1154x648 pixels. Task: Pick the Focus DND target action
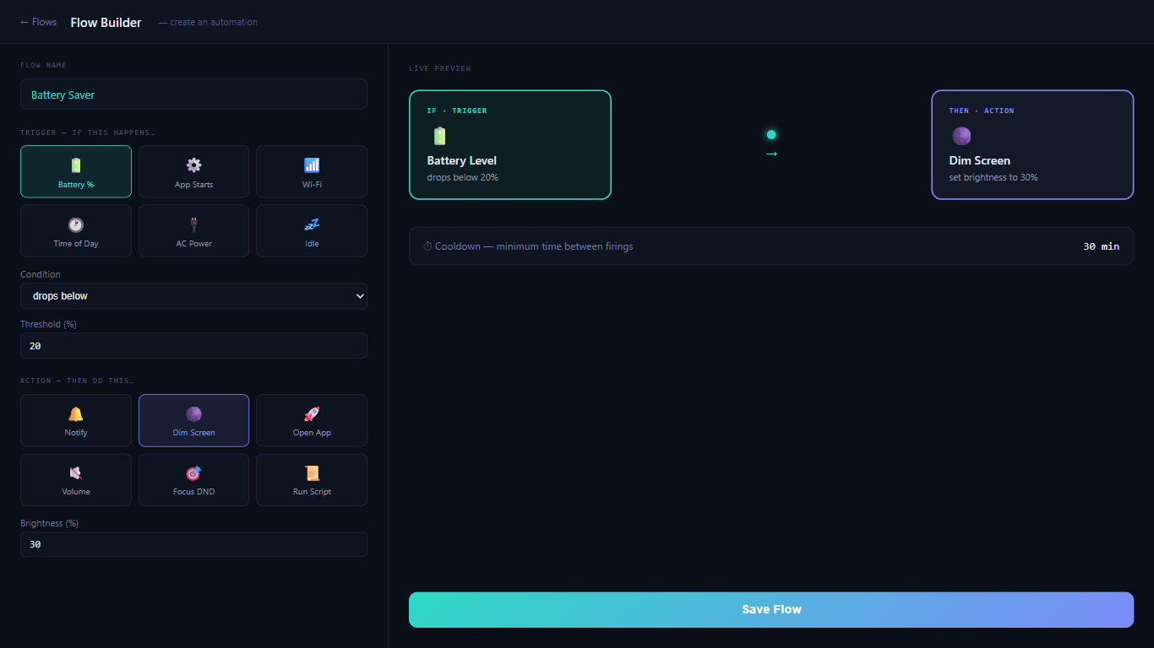pyautogui.click(x=193, y=479)
